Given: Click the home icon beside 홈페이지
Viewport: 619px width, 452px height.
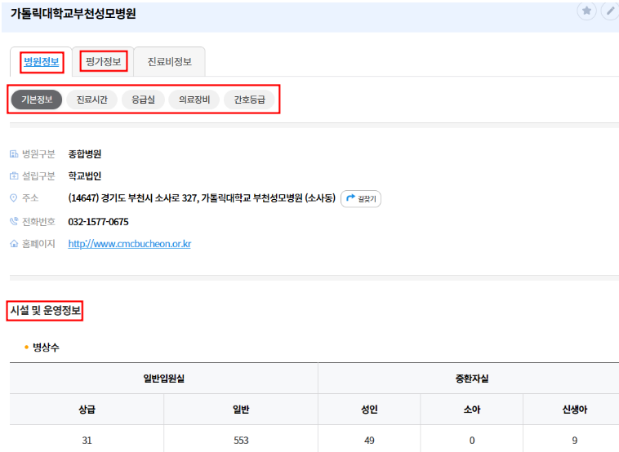Looking at the screenshot, I should coord(14,244).
